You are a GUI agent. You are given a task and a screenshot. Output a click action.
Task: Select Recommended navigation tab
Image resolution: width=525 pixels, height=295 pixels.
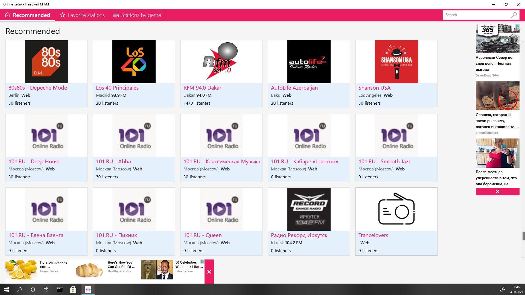[x=27, y=15]
